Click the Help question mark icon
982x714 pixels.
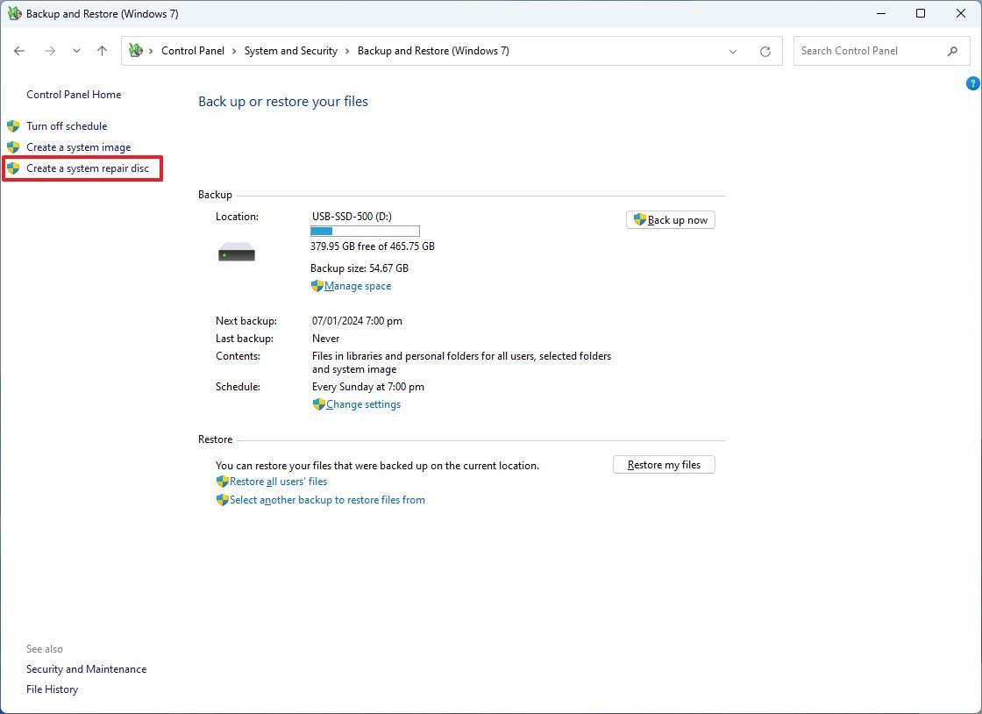pos(972,82)
